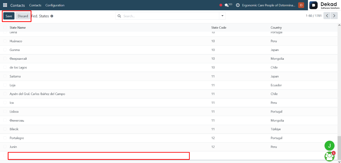Focus the Search input field
The image size is (341, 163).
(x=171, y=16)
